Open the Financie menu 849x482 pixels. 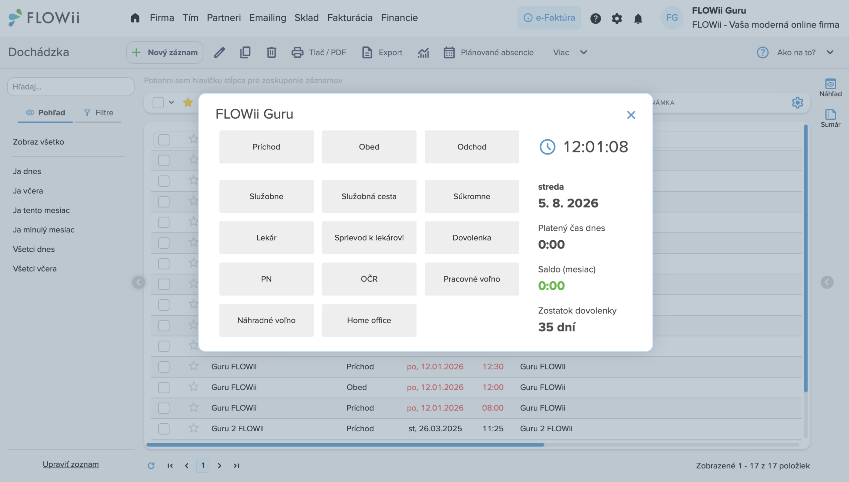click(399, 18)
